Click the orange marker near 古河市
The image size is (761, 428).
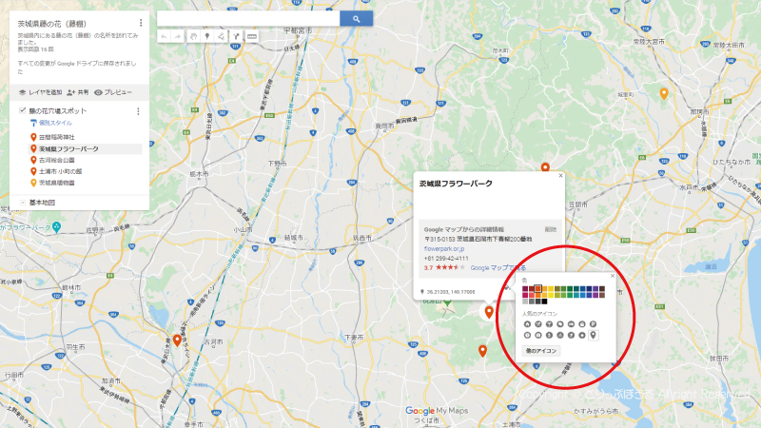pos(177,340)
